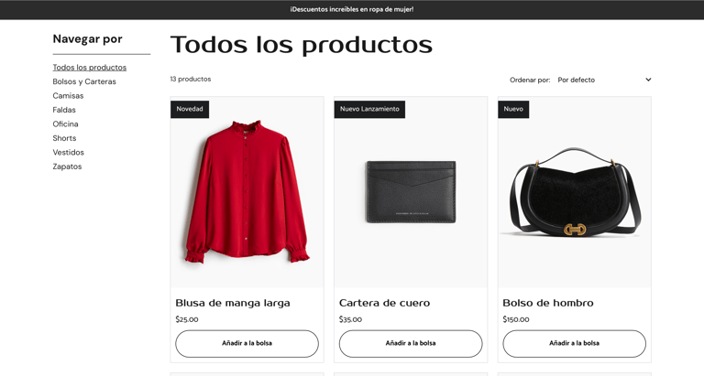Browse the Shorts category

coord(65,138)
